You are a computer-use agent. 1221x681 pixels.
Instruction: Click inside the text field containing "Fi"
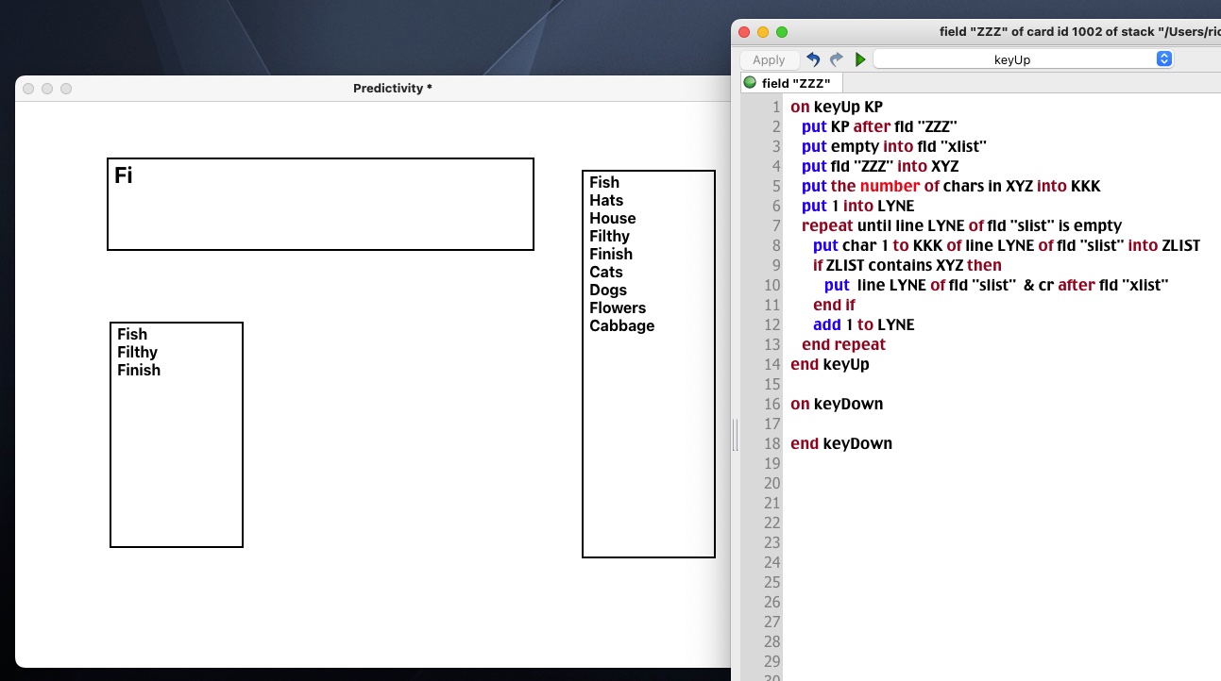320,204
